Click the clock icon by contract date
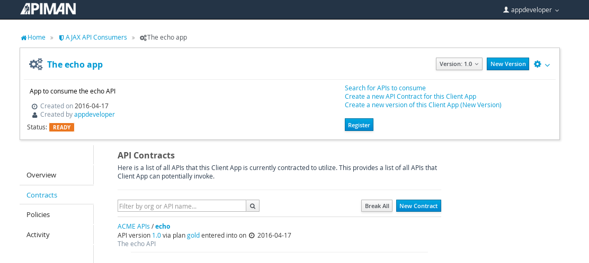Viewport: 589px width, 263px height. pos(252,236)
